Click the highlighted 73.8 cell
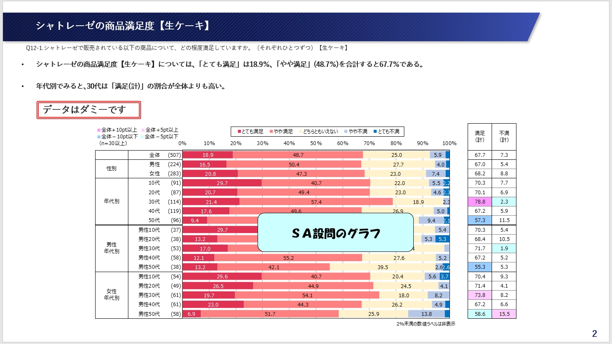This screenshot has height=344, width=612. tap(480, 295)
